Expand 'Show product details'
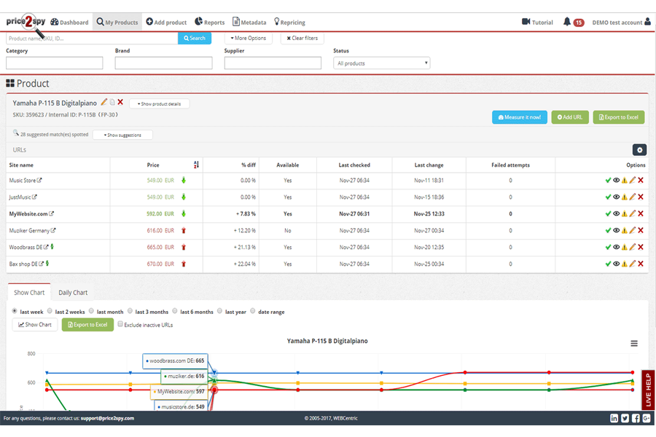 pos(160,103)
